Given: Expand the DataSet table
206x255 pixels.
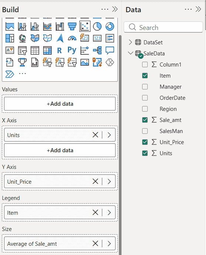Looking at the screenshot, I should click(x=130, y=42).
